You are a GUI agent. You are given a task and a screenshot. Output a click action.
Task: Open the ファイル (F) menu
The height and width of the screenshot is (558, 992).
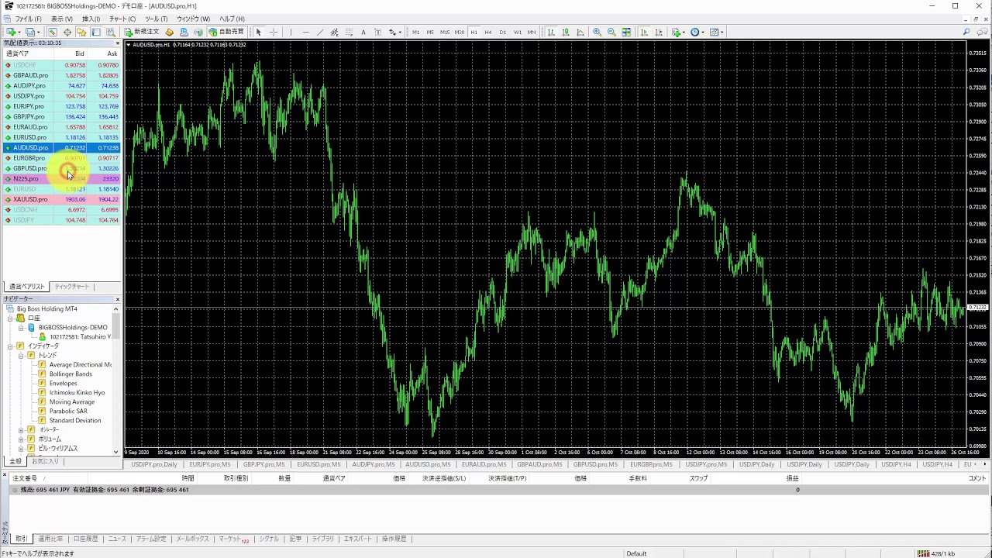(29, 19)
